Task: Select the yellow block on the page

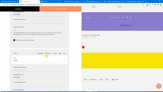Action: coord(122,61)
